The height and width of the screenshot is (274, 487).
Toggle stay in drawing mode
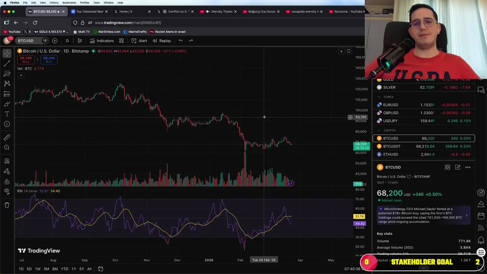click(7, 171)
